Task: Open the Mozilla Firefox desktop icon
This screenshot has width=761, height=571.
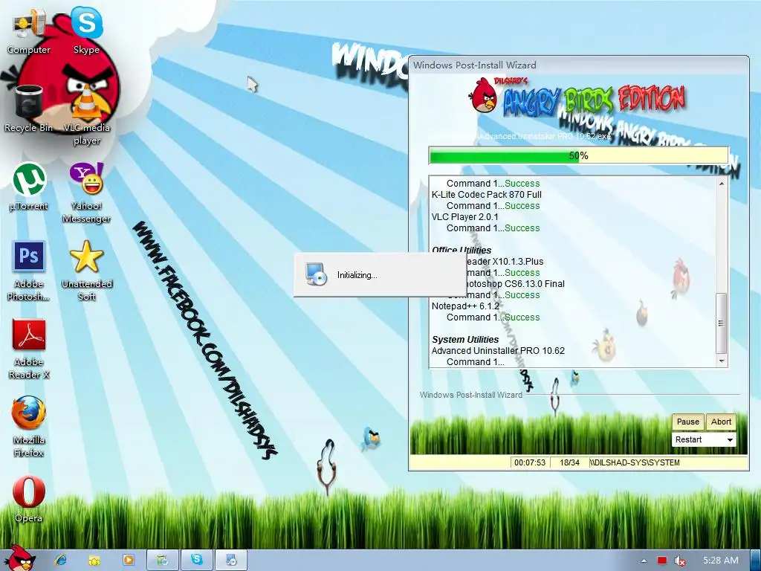Action: pyautogui.click(x=28, y=427)
